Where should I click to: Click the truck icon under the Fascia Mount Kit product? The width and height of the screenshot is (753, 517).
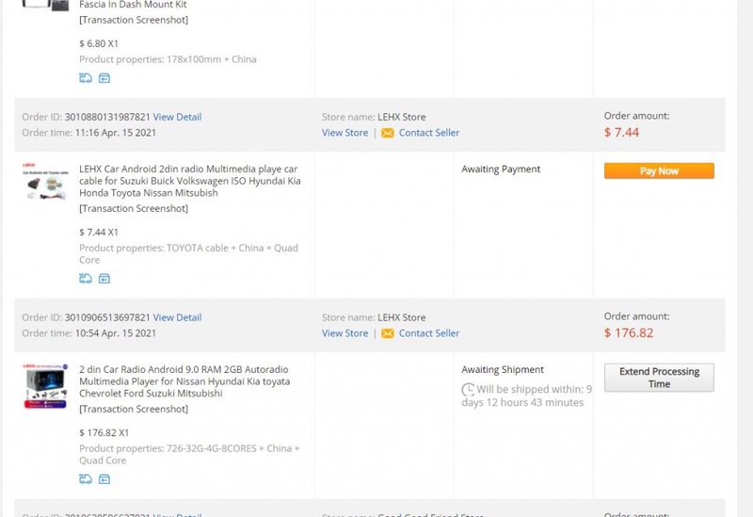[x=86, y=78]
